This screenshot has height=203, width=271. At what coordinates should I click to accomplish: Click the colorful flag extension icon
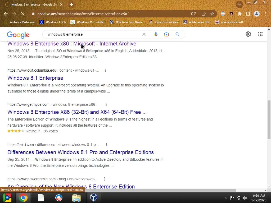click(x=223, y=14)
